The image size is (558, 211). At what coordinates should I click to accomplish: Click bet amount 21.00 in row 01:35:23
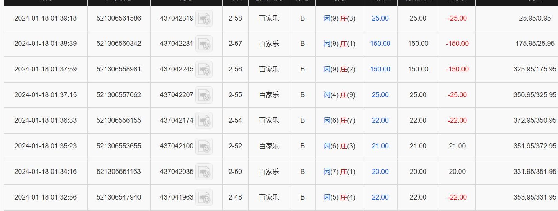380,146
